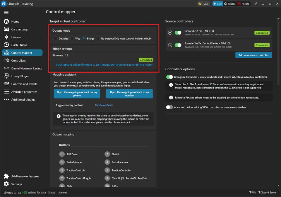Expand BavarianSimTec ControlCenter details

(x=170, y=45)
